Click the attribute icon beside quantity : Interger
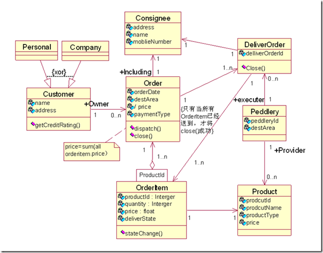 point(121,204)
